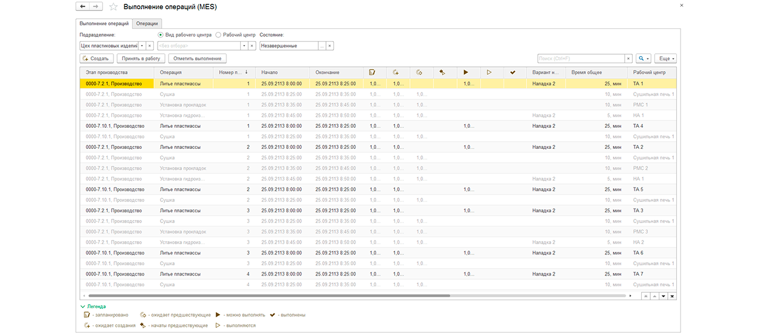Click the legend icon for 'ожидает создания'

pyautogui.click(x=86, y=326)
